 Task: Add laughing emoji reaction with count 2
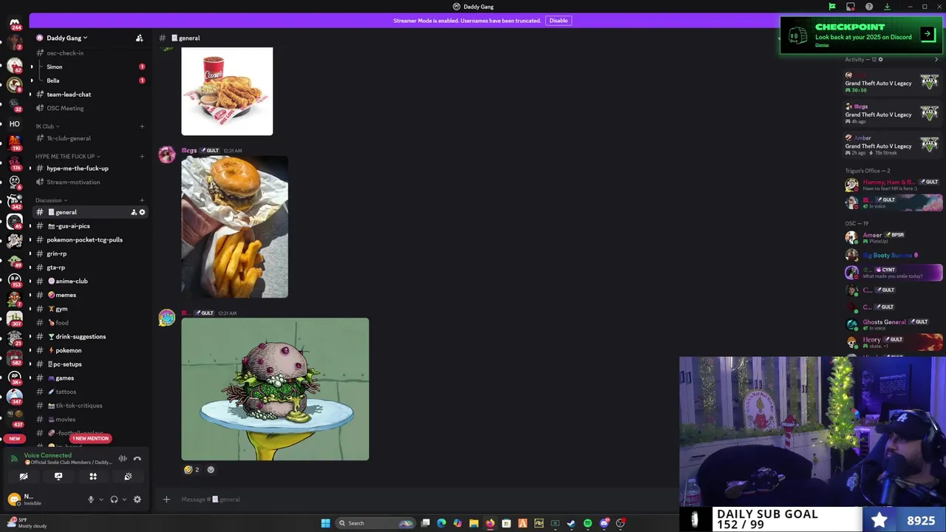[192, 469]
